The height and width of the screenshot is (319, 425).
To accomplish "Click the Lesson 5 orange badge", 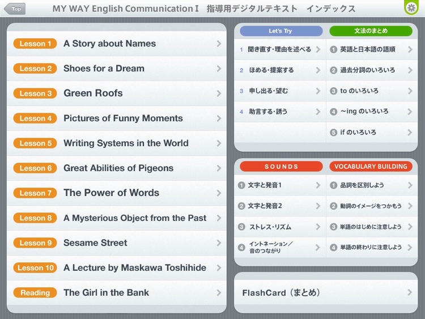I will click(x=35, y=143).
